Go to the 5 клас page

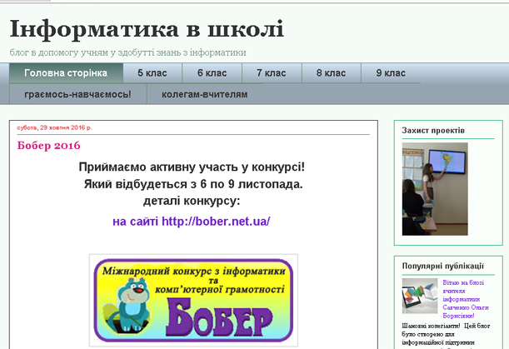pos(152,73)
